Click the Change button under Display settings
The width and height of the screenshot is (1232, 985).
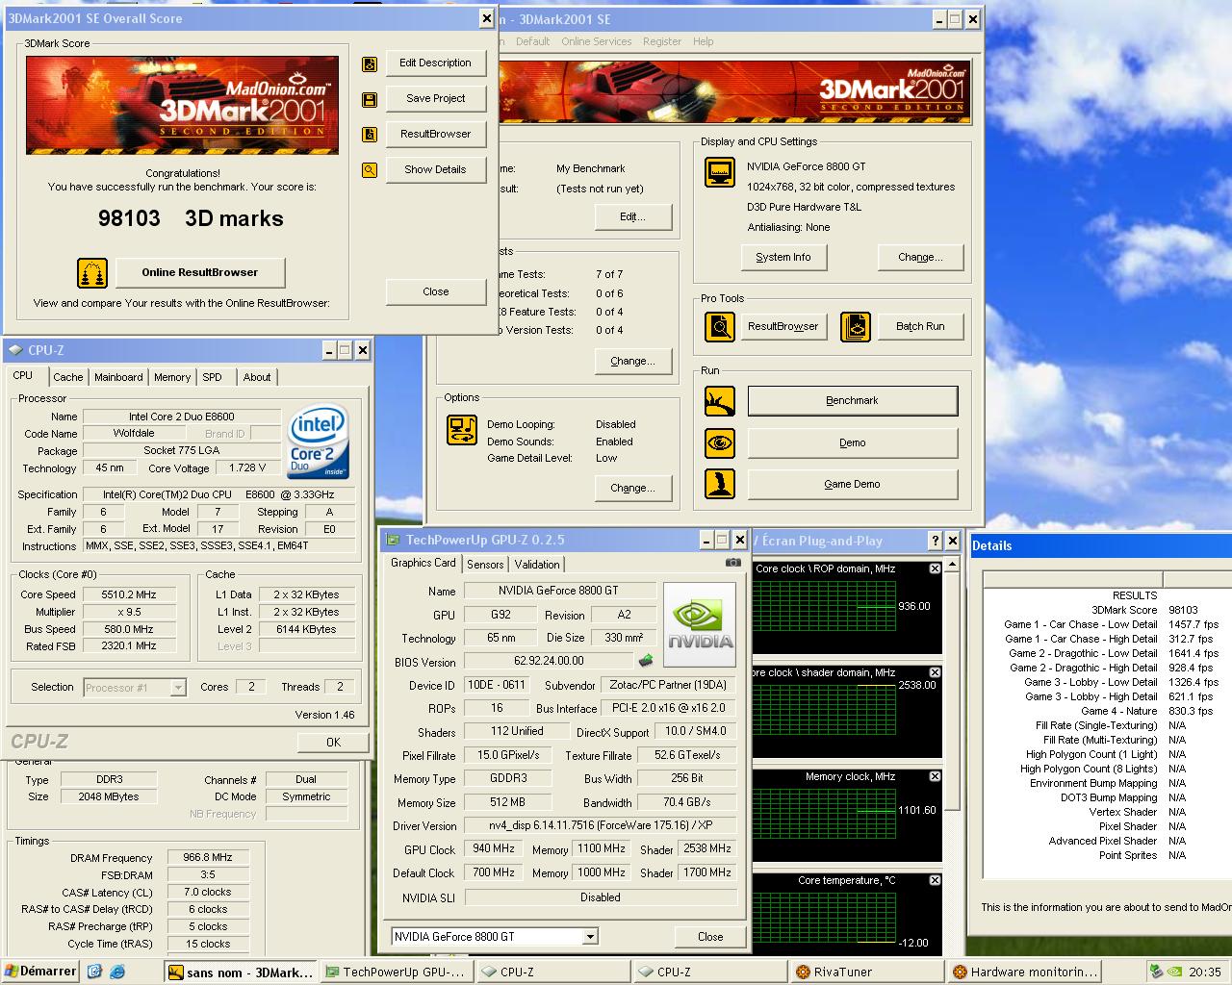(x=920, y=258)
